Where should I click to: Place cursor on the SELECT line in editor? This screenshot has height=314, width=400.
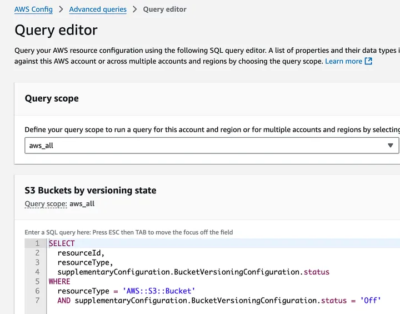[x=62, y=243]
